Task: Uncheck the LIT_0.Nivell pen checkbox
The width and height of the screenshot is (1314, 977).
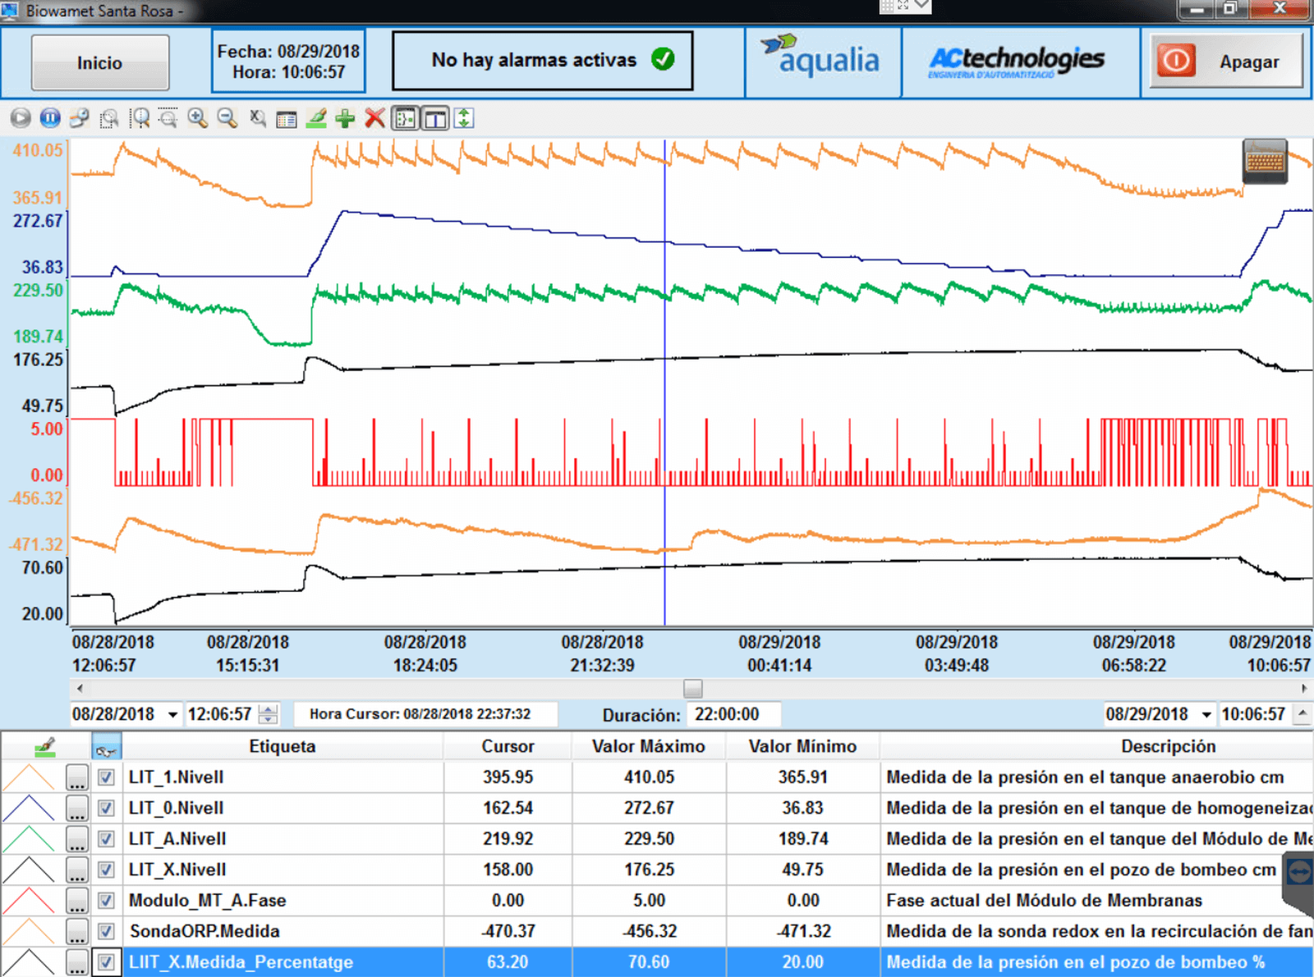Action: (106, 808)
